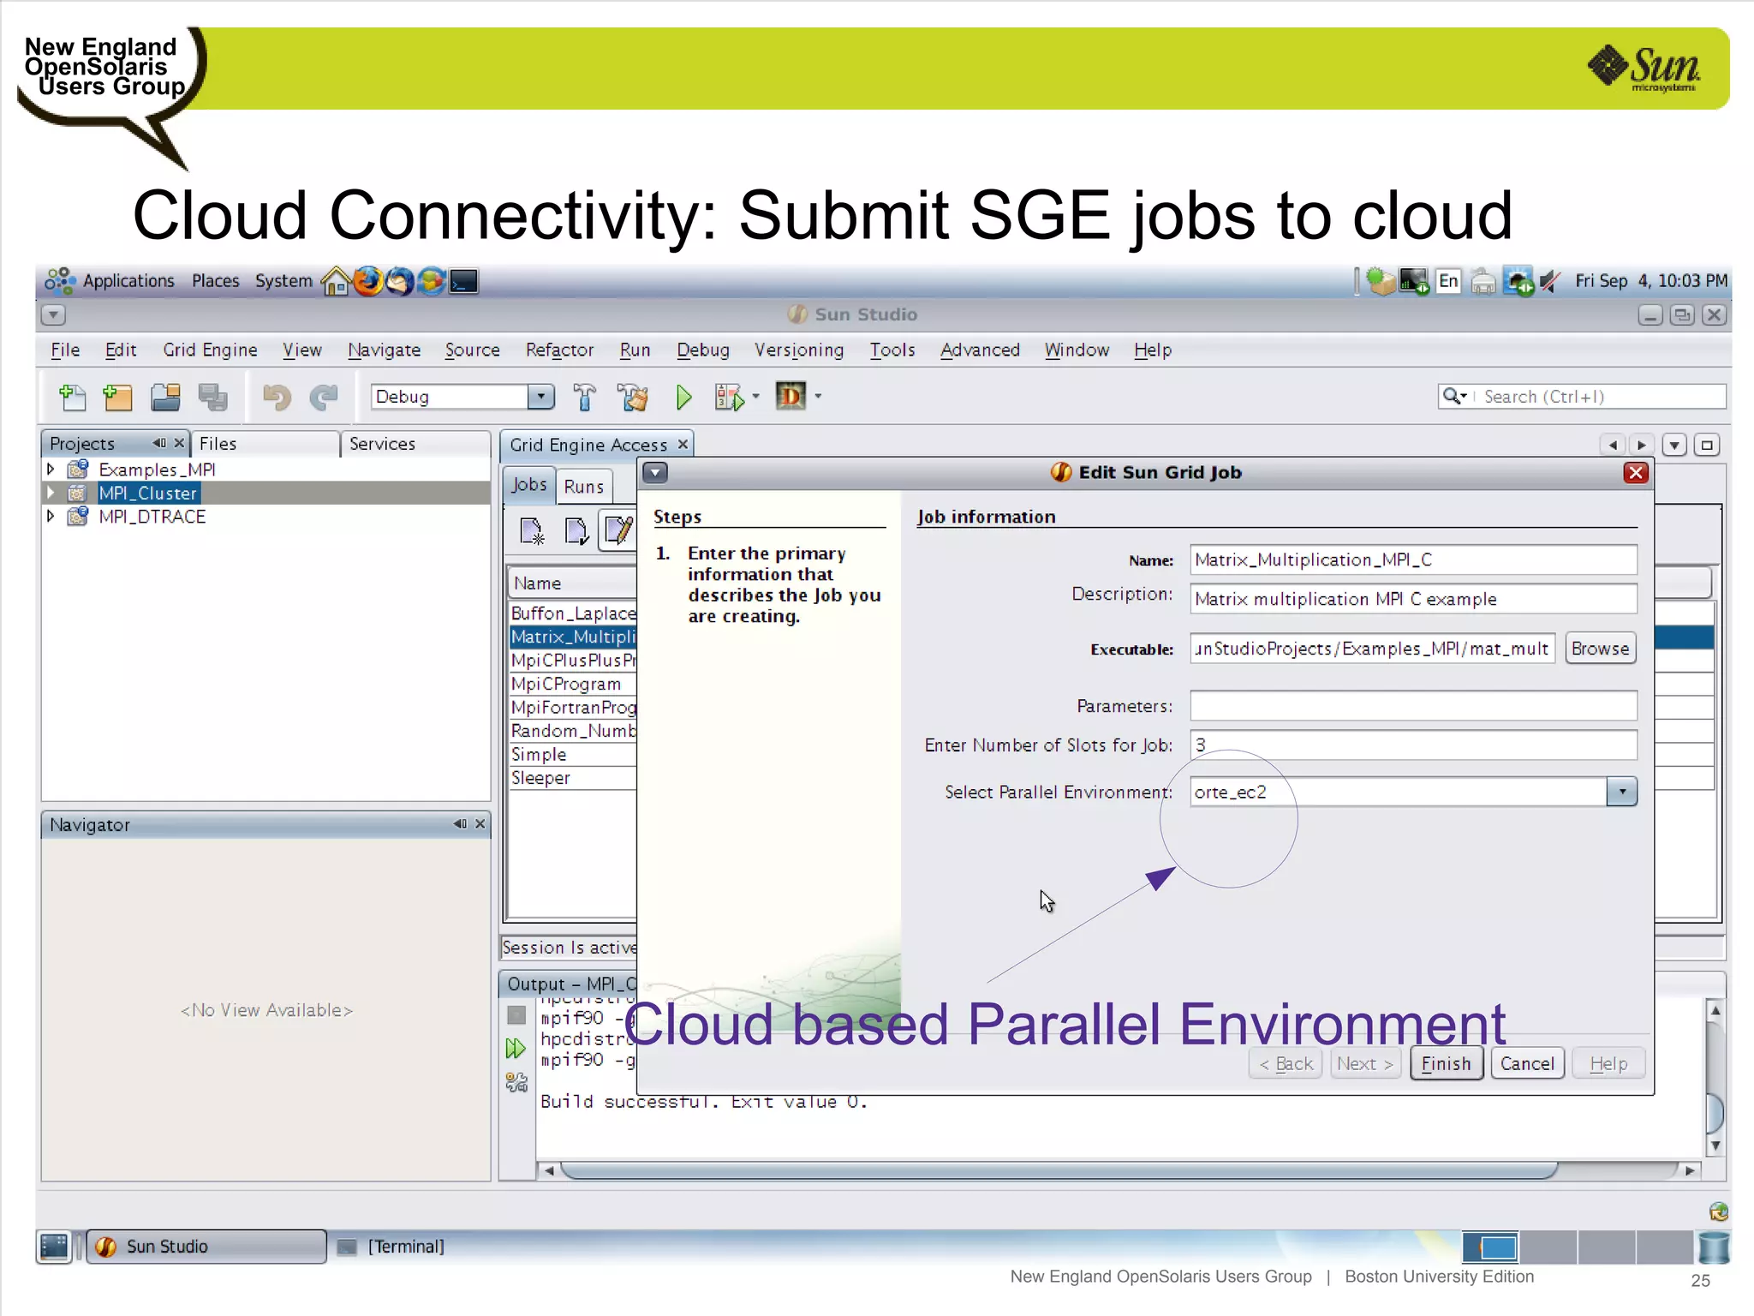The width and height of the screenshot is (1754, 1316).
Task: Click the New Project toolbar icon
Action: 117,397
